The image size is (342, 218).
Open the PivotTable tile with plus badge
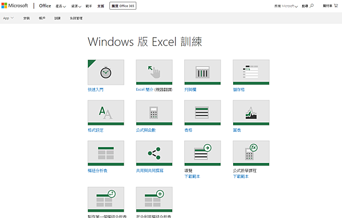(154, 199)
